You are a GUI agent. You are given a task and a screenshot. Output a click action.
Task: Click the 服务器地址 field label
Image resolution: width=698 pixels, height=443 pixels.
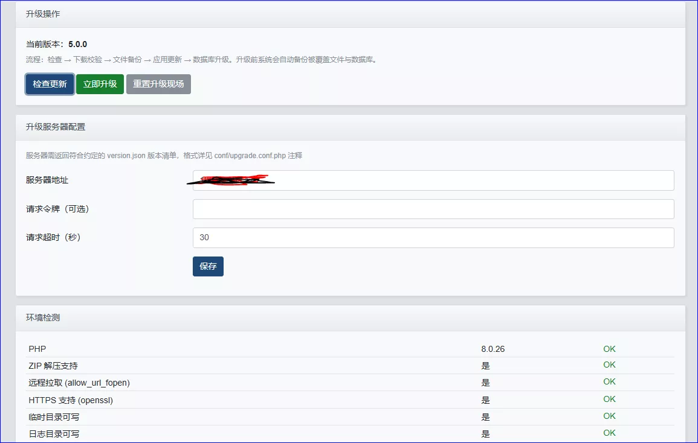(x=47, y=180)
